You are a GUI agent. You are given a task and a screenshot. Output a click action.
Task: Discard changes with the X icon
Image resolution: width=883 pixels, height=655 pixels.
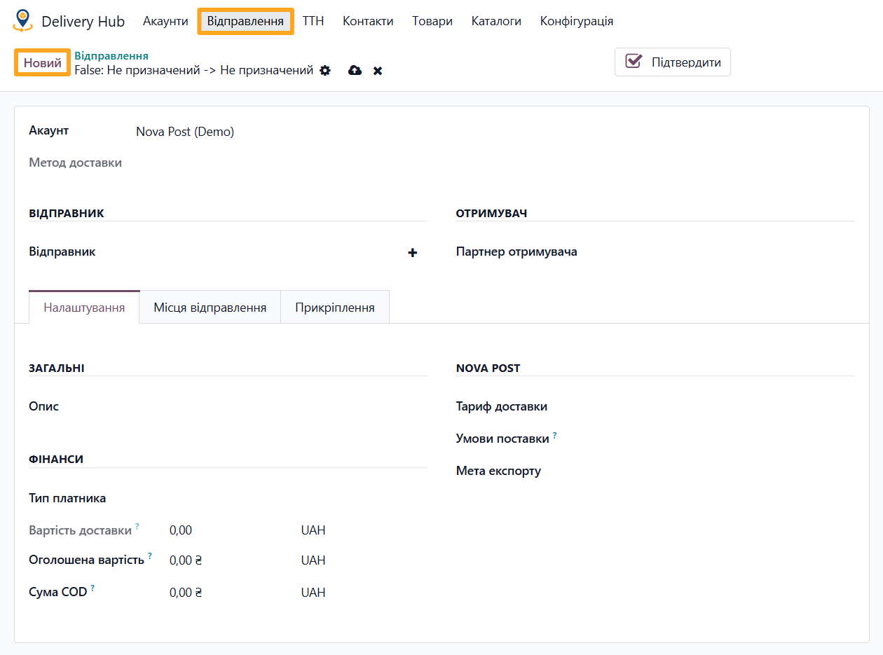[x=378, y=71]
